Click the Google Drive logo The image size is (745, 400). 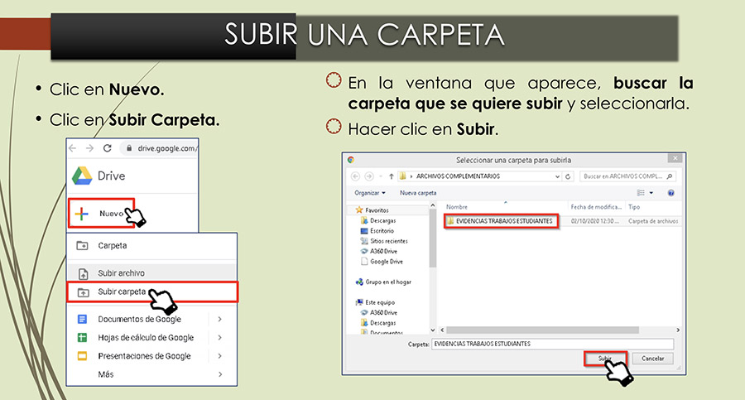[82, 176]
